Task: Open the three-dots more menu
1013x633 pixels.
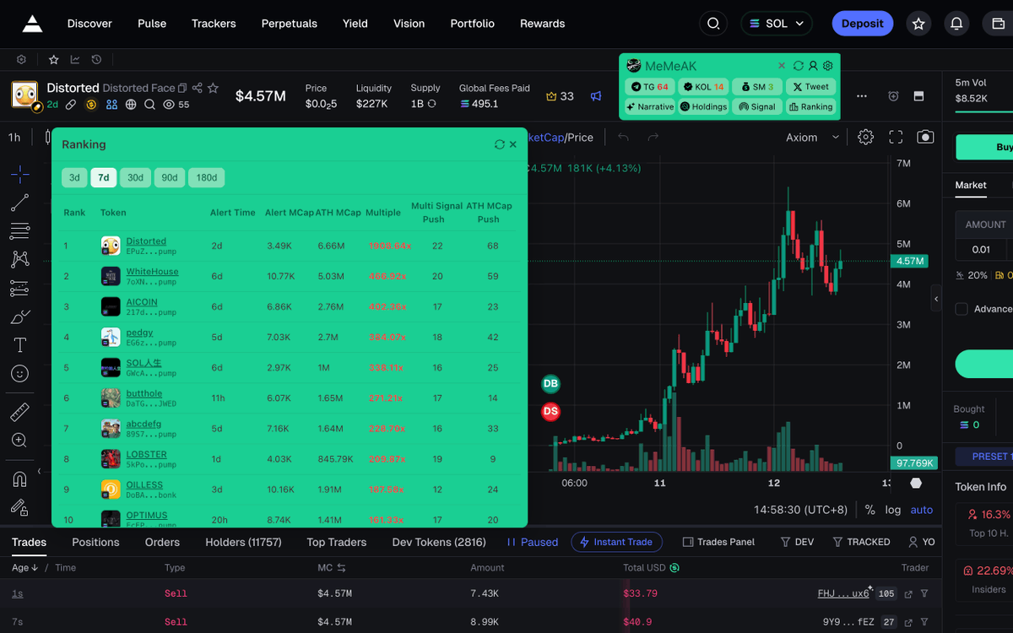Action: pos(862,96)
